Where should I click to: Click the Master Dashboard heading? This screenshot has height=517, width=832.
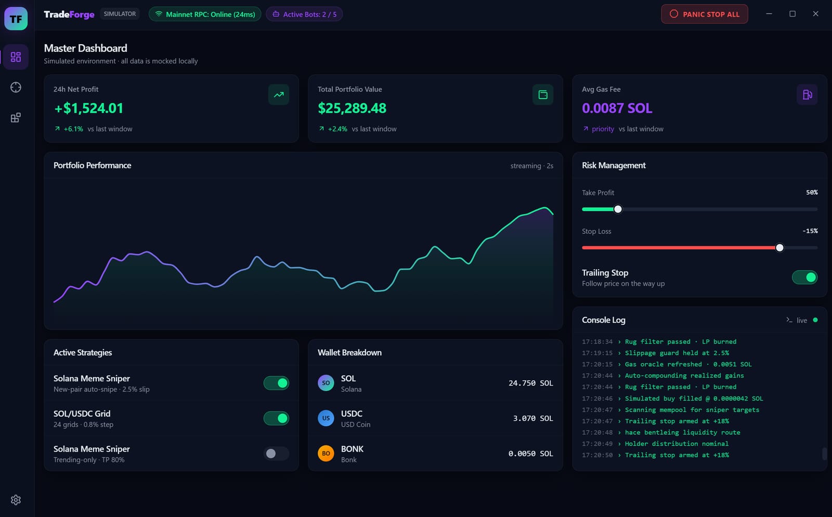(x=85, y=48)
